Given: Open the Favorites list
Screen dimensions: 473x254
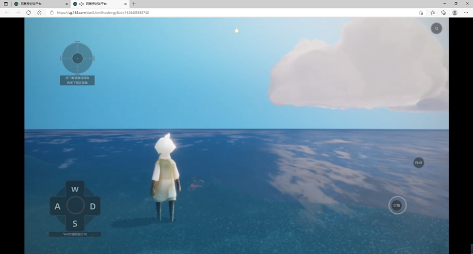Looking at the screenshot, I should [432, 13].
